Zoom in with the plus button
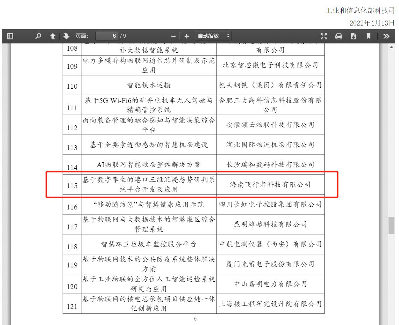Viewport: 399px width, 325px height. [x=186, y=36]
